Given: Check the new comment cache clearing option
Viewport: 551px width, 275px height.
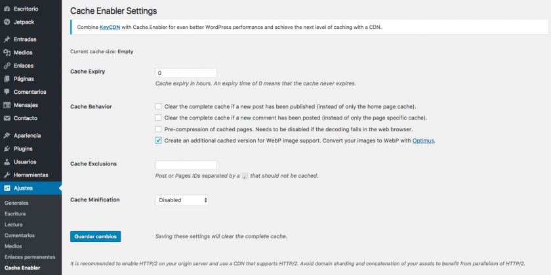Looking at the screenshot, I should click(x=158, y=117).
